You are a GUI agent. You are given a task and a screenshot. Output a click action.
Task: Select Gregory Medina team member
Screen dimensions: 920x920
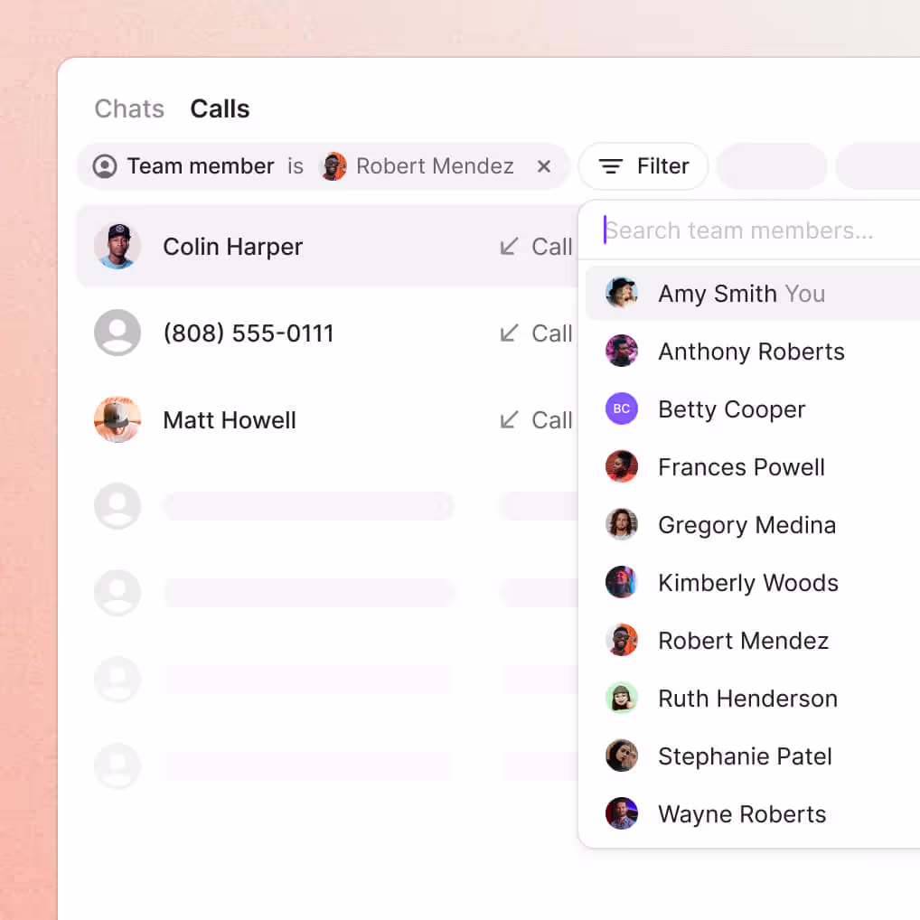[753, 524]
